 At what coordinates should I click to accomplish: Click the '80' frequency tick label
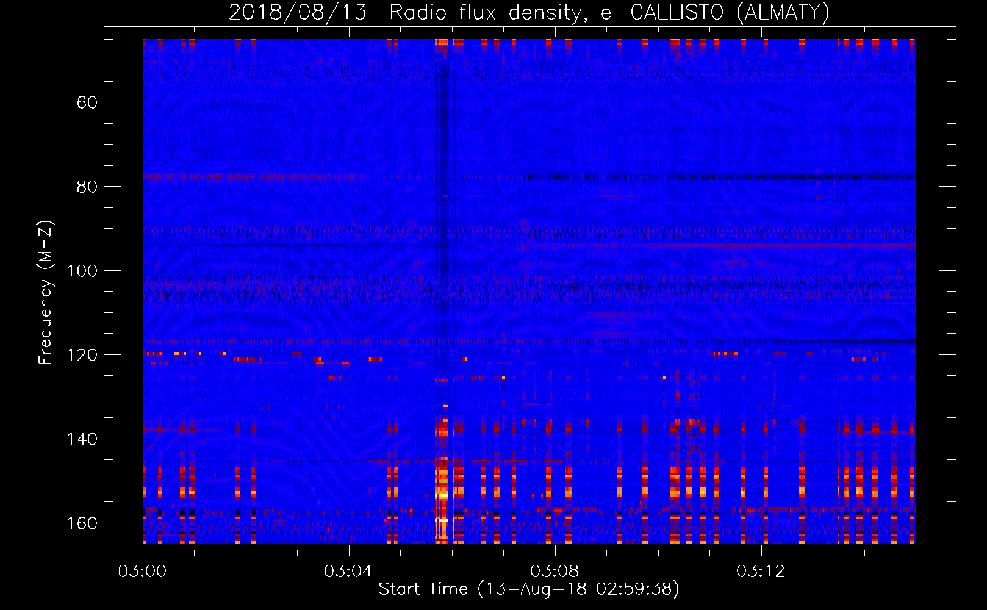pyautogui.click(x=87, y=187)
